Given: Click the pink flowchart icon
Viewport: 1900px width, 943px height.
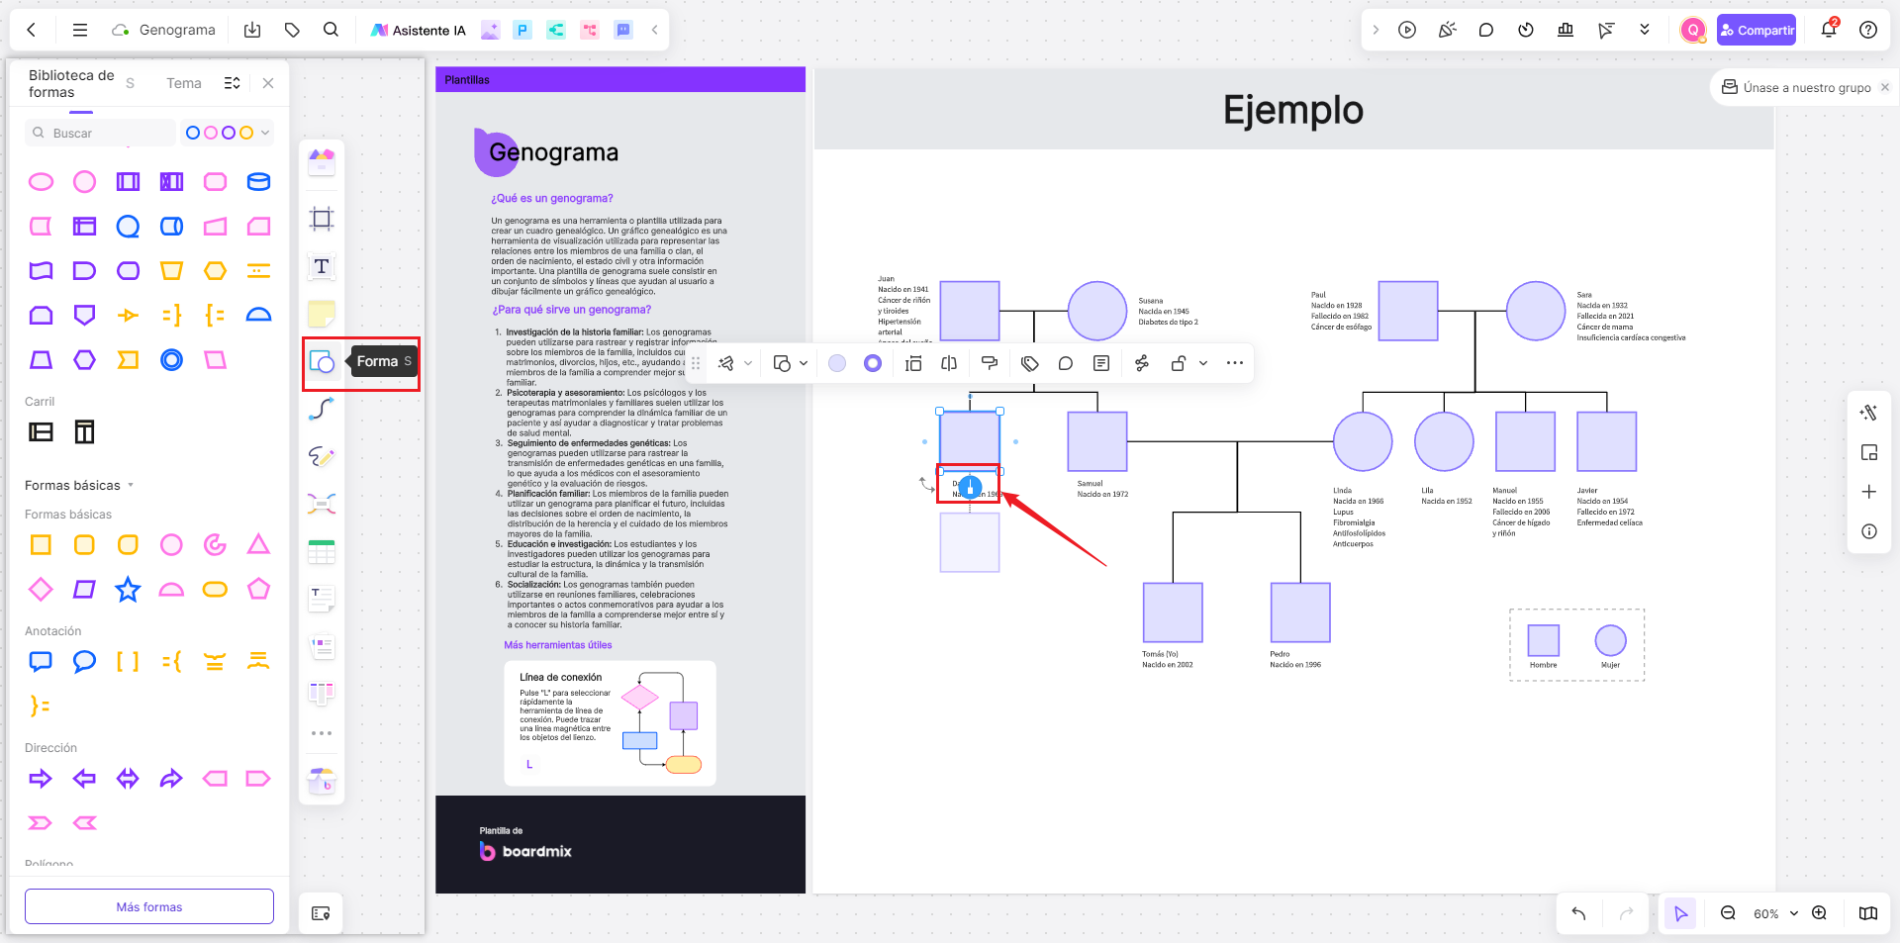Looking at the screenshot, I should (590, 30).
